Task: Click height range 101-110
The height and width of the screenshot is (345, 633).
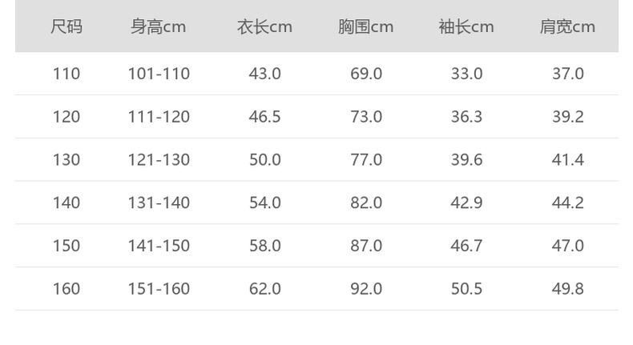Action: pyautogui.click(x=159, y=74)
